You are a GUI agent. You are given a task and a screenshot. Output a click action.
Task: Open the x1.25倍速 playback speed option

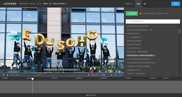[x=103, y=75]
